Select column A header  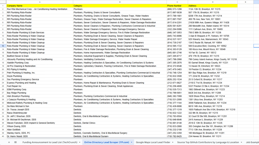coord(39,2)
